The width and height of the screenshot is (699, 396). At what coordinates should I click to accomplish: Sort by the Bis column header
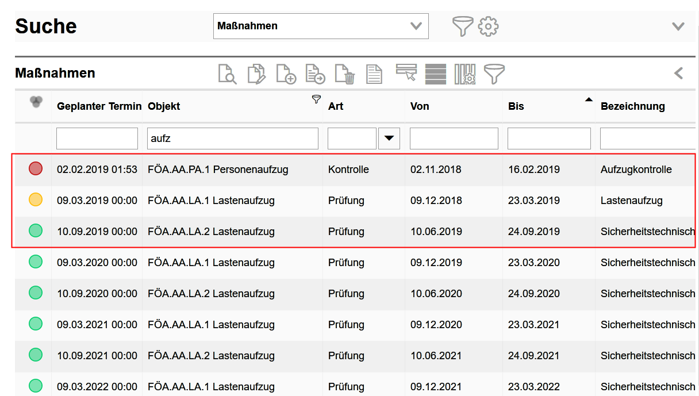pos(516,106)
